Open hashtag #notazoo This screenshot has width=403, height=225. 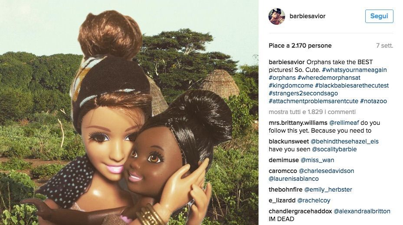[x=374, y=101]
